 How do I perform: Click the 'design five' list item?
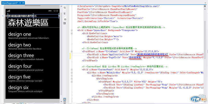[x=19, y=77]
